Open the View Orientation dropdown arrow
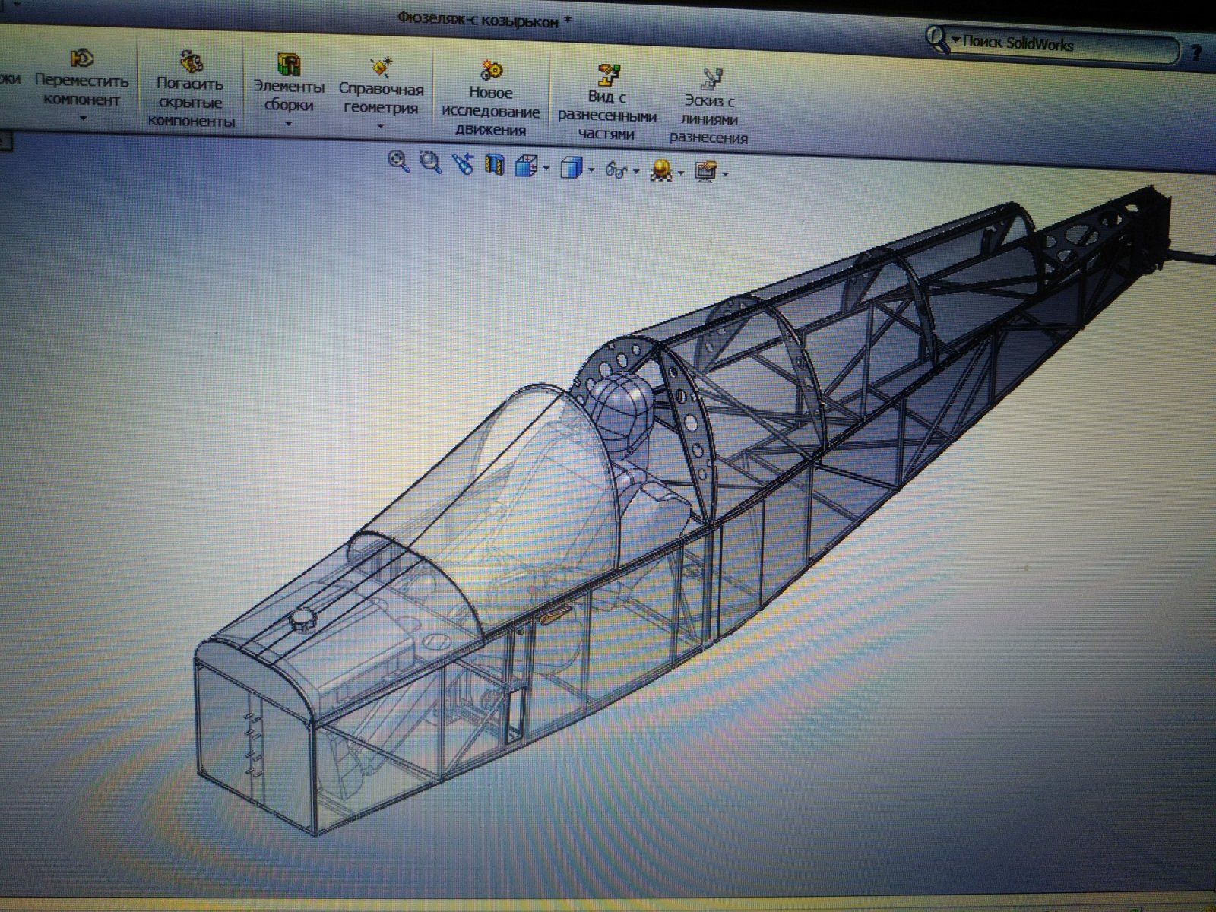The width and height of the screenshot is (1216, 912). 546,169
